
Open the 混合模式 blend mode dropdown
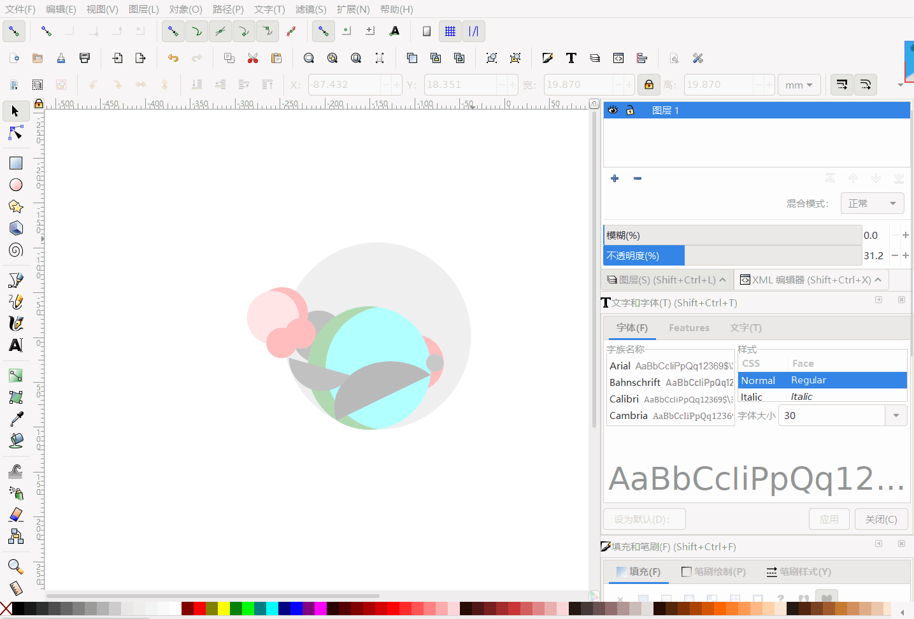coord(873,203)
